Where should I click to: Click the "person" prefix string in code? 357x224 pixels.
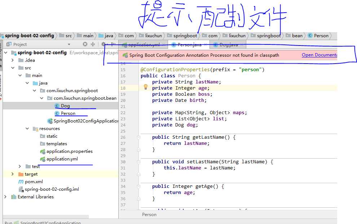click(x=250, y=70)
